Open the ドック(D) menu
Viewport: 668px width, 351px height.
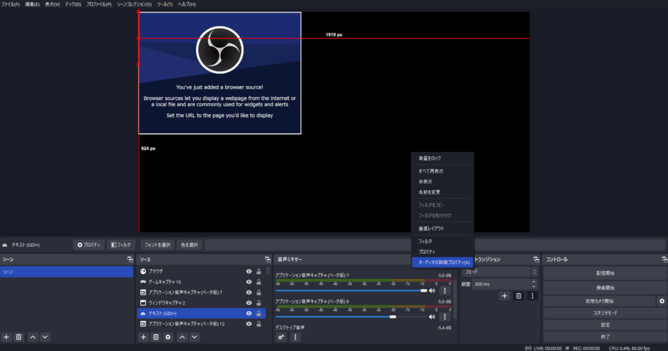coord(73,5)
